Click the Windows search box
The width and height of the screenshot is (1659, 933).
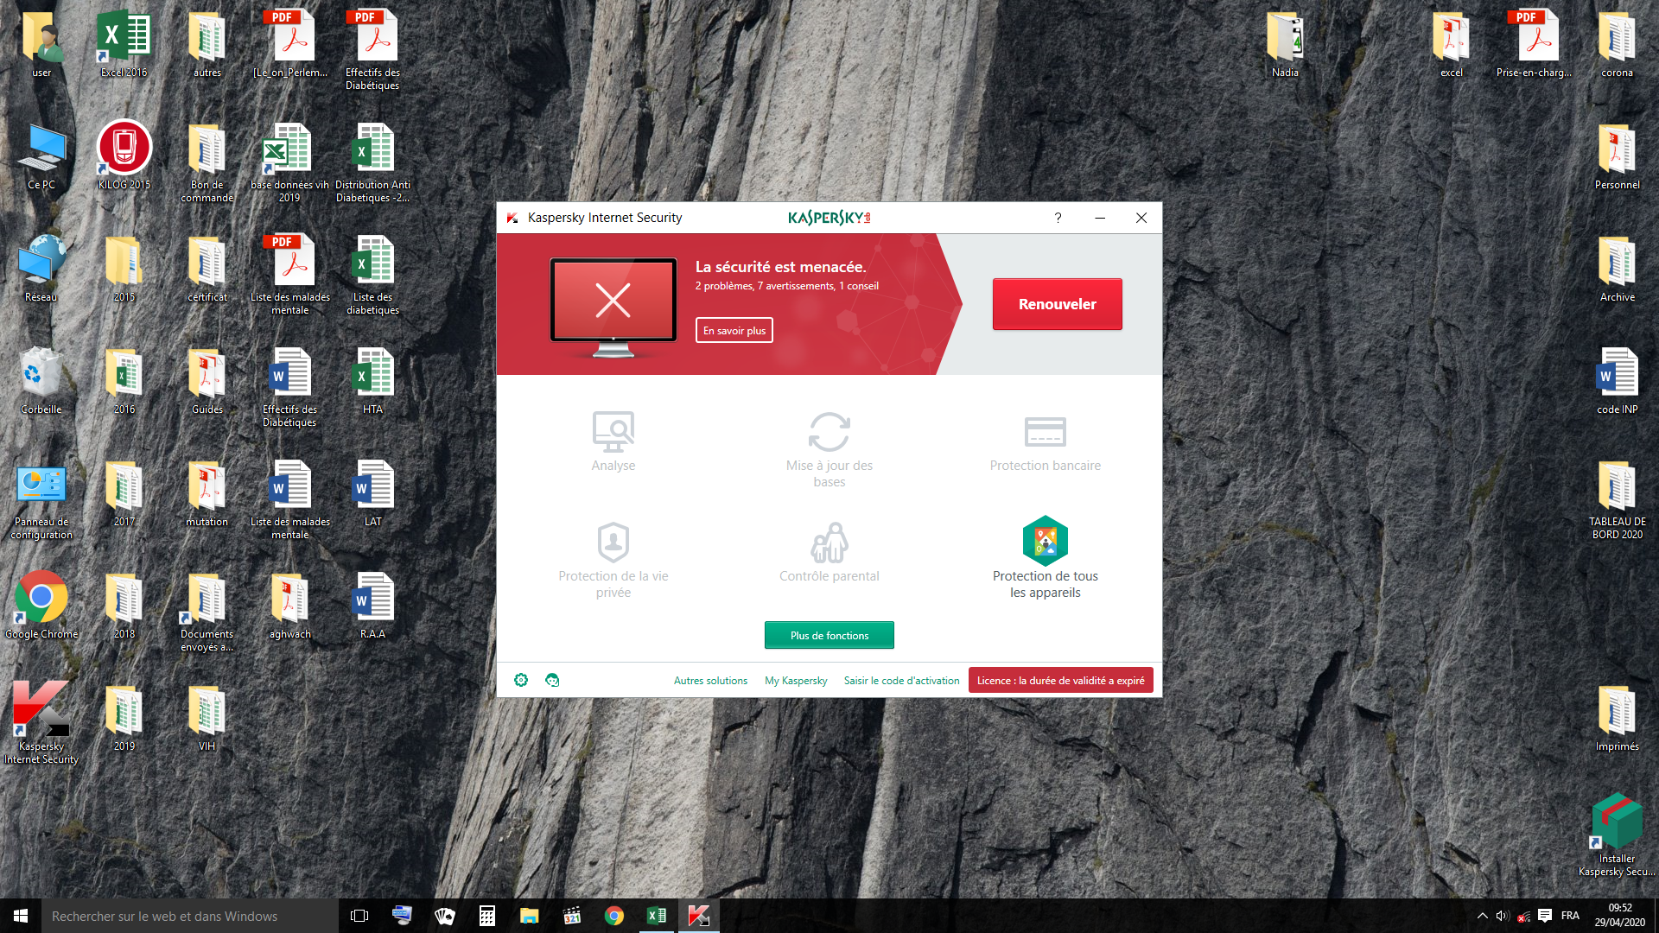coord(190,916)
